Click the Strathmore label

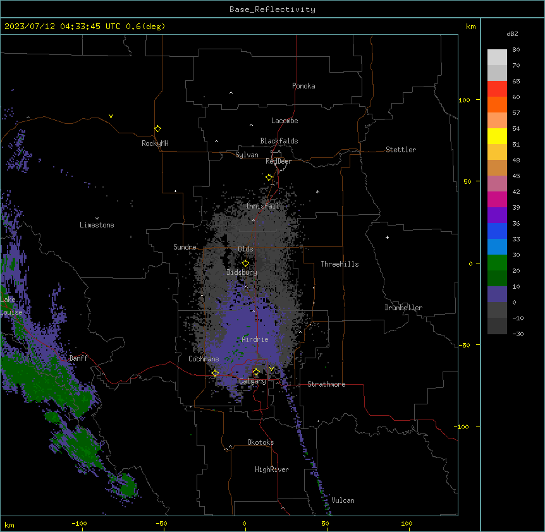[x=326, y=384]
